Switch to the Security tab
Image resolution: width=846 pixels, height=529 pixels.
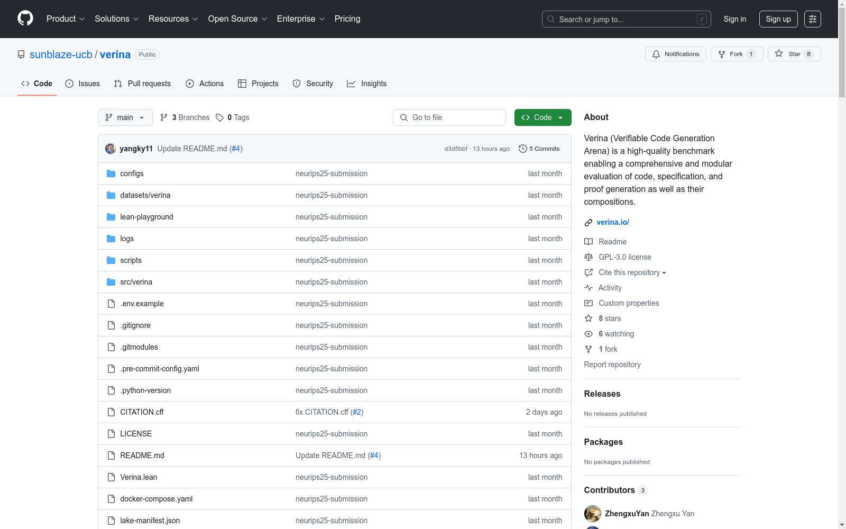point(313,84)
